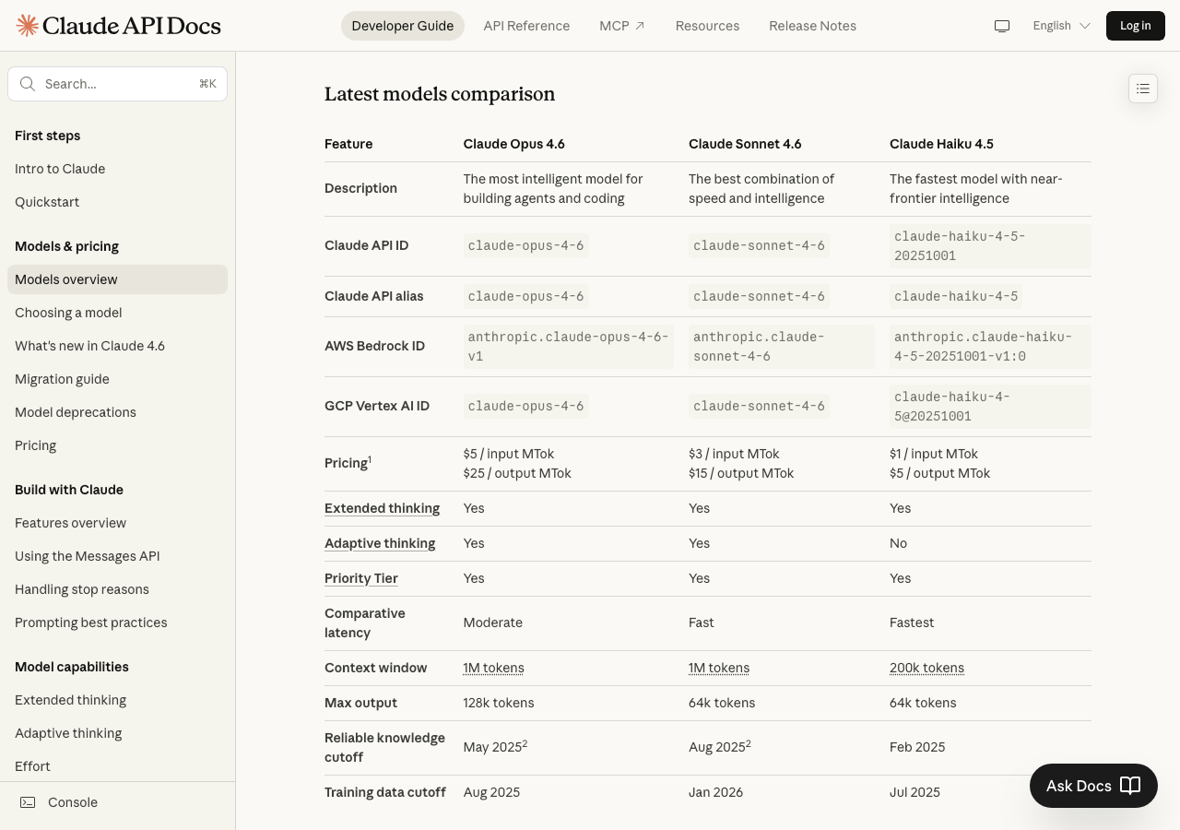Viewport: 1180px width, 830px height.
Task: Select Quickstart in the sidebar
Action: click(x=47, y=202)
